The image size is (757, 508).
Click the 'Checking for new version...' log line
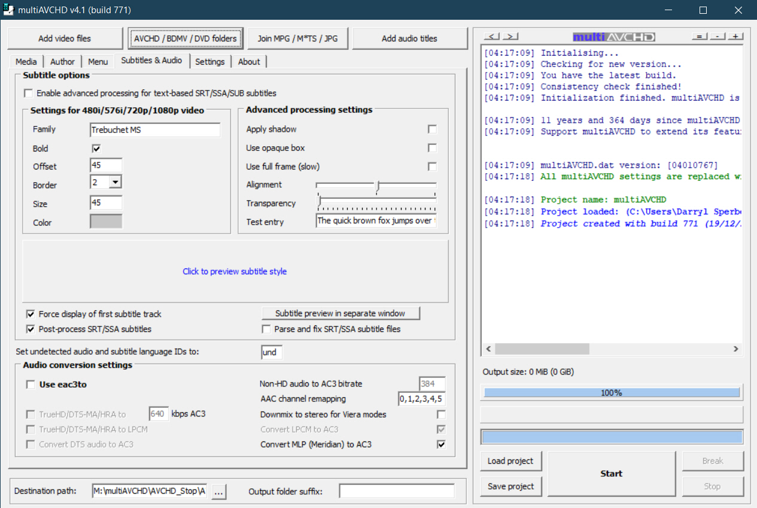pyautogui.click(x=583, y=64)
